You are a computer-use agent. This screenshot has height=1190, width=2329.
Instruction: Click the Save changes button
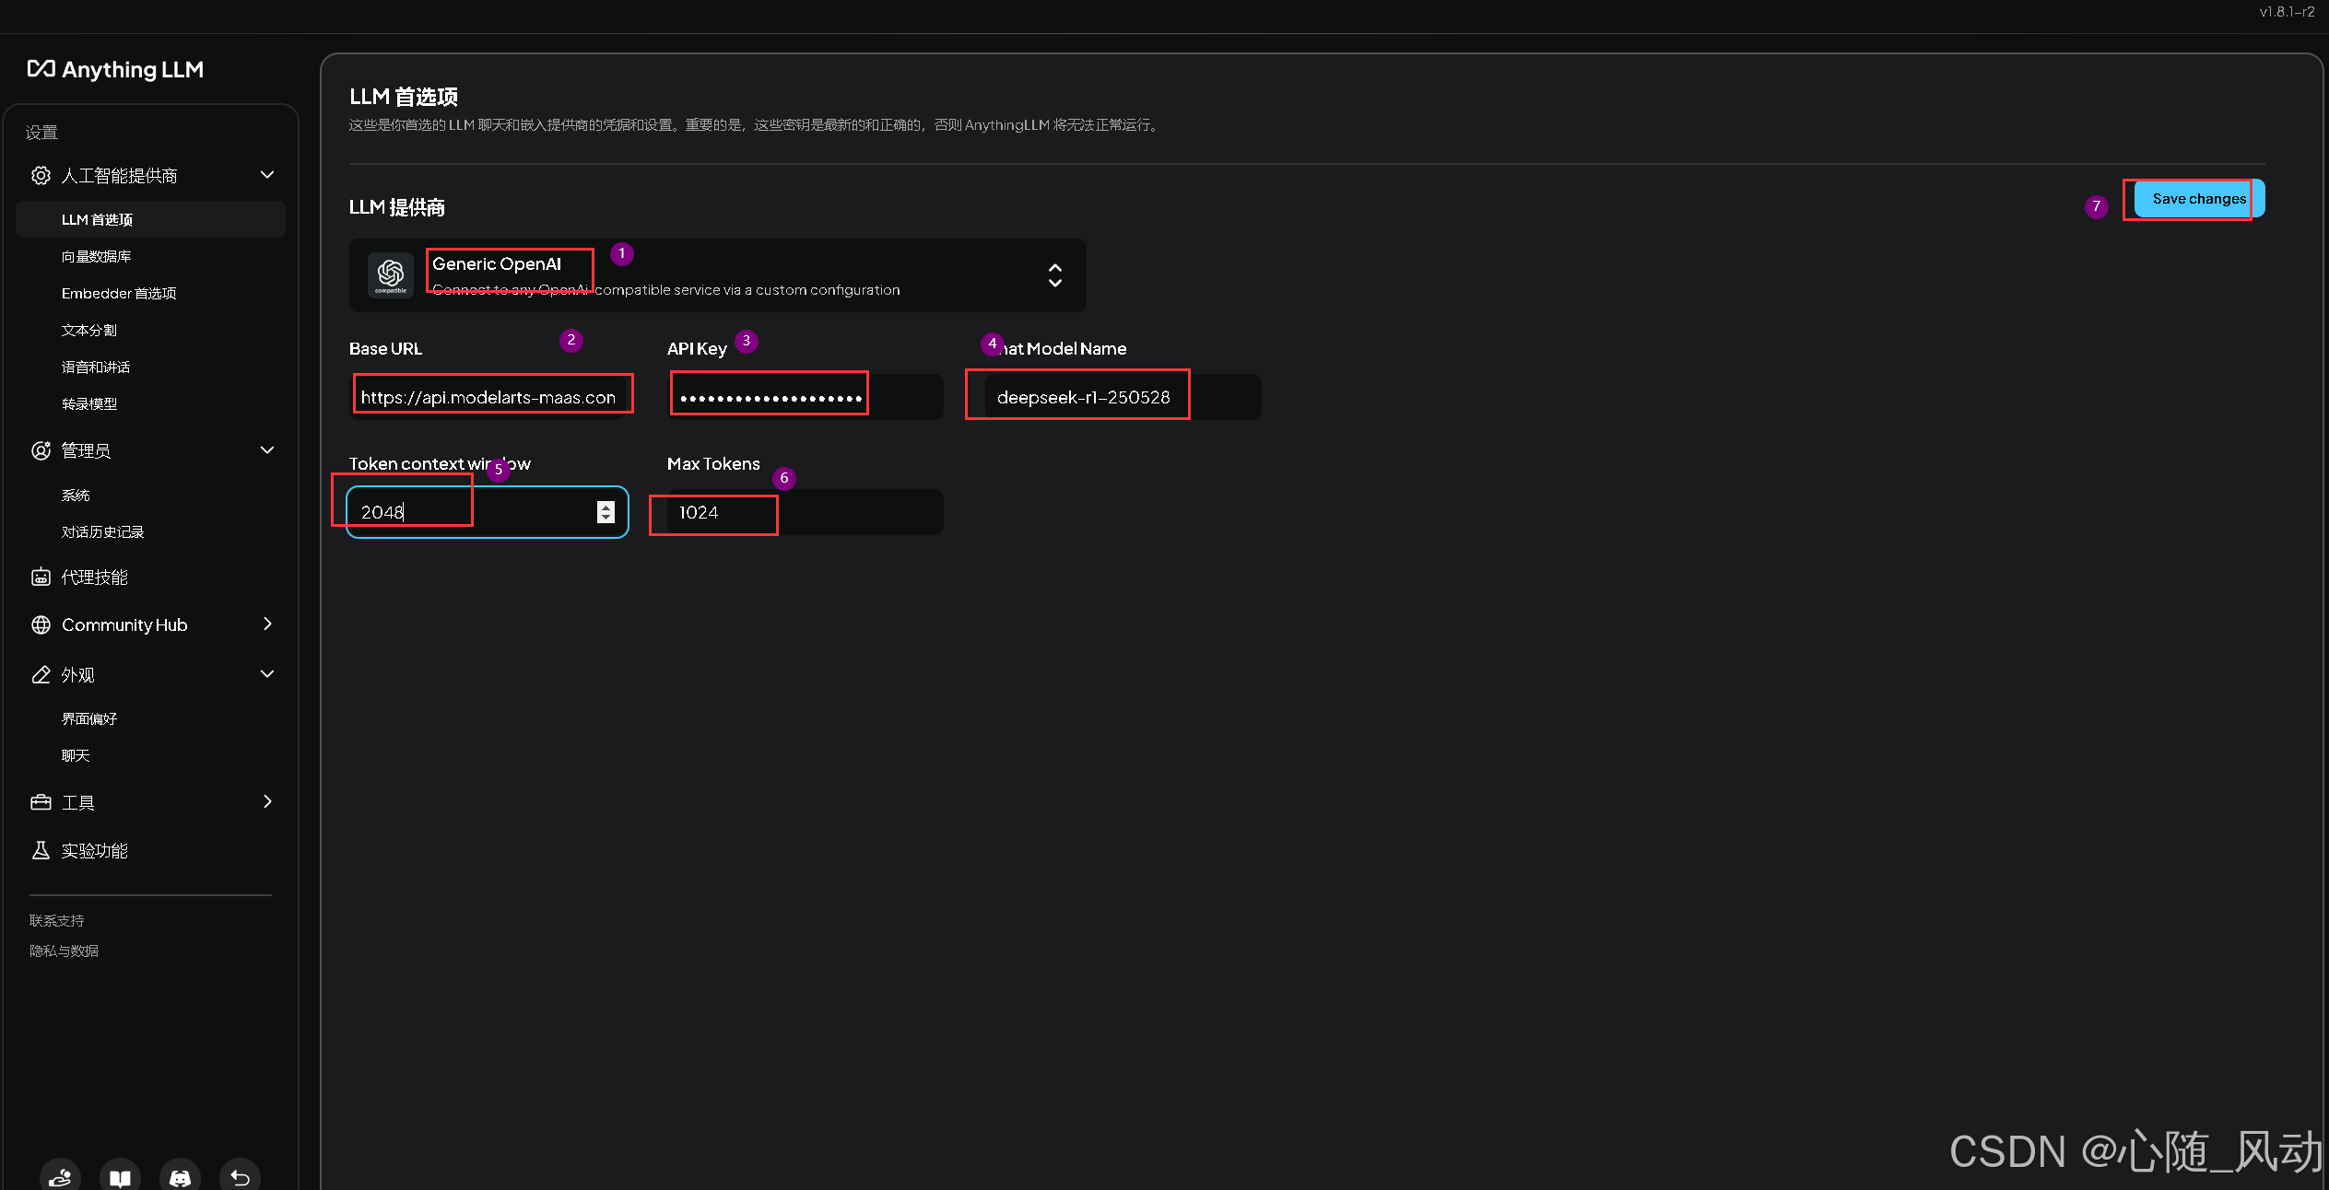2198,199
